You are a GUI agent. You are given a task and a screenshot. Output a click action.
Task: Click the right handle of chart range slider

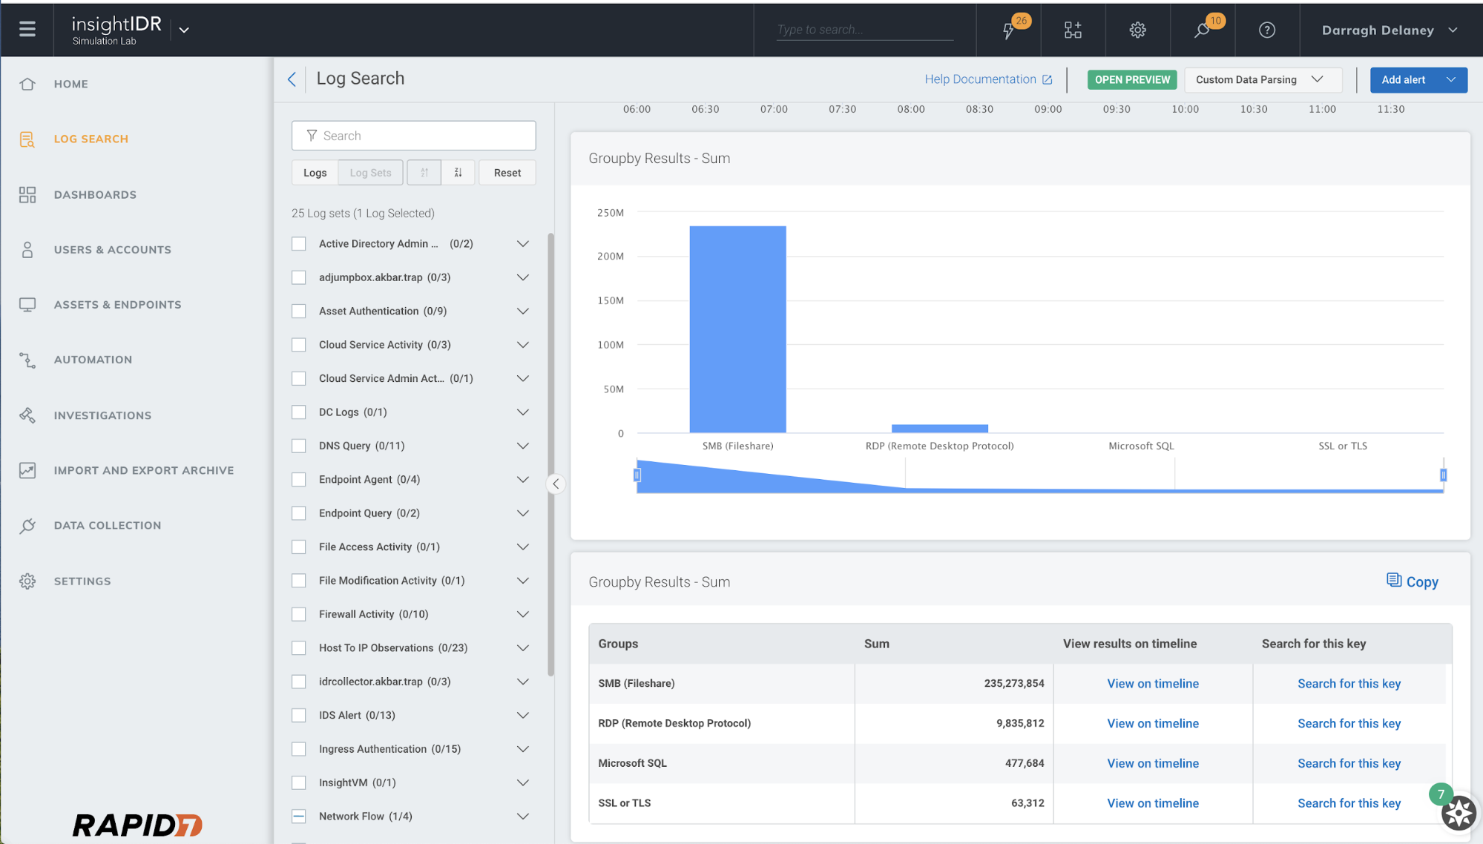1443,475
